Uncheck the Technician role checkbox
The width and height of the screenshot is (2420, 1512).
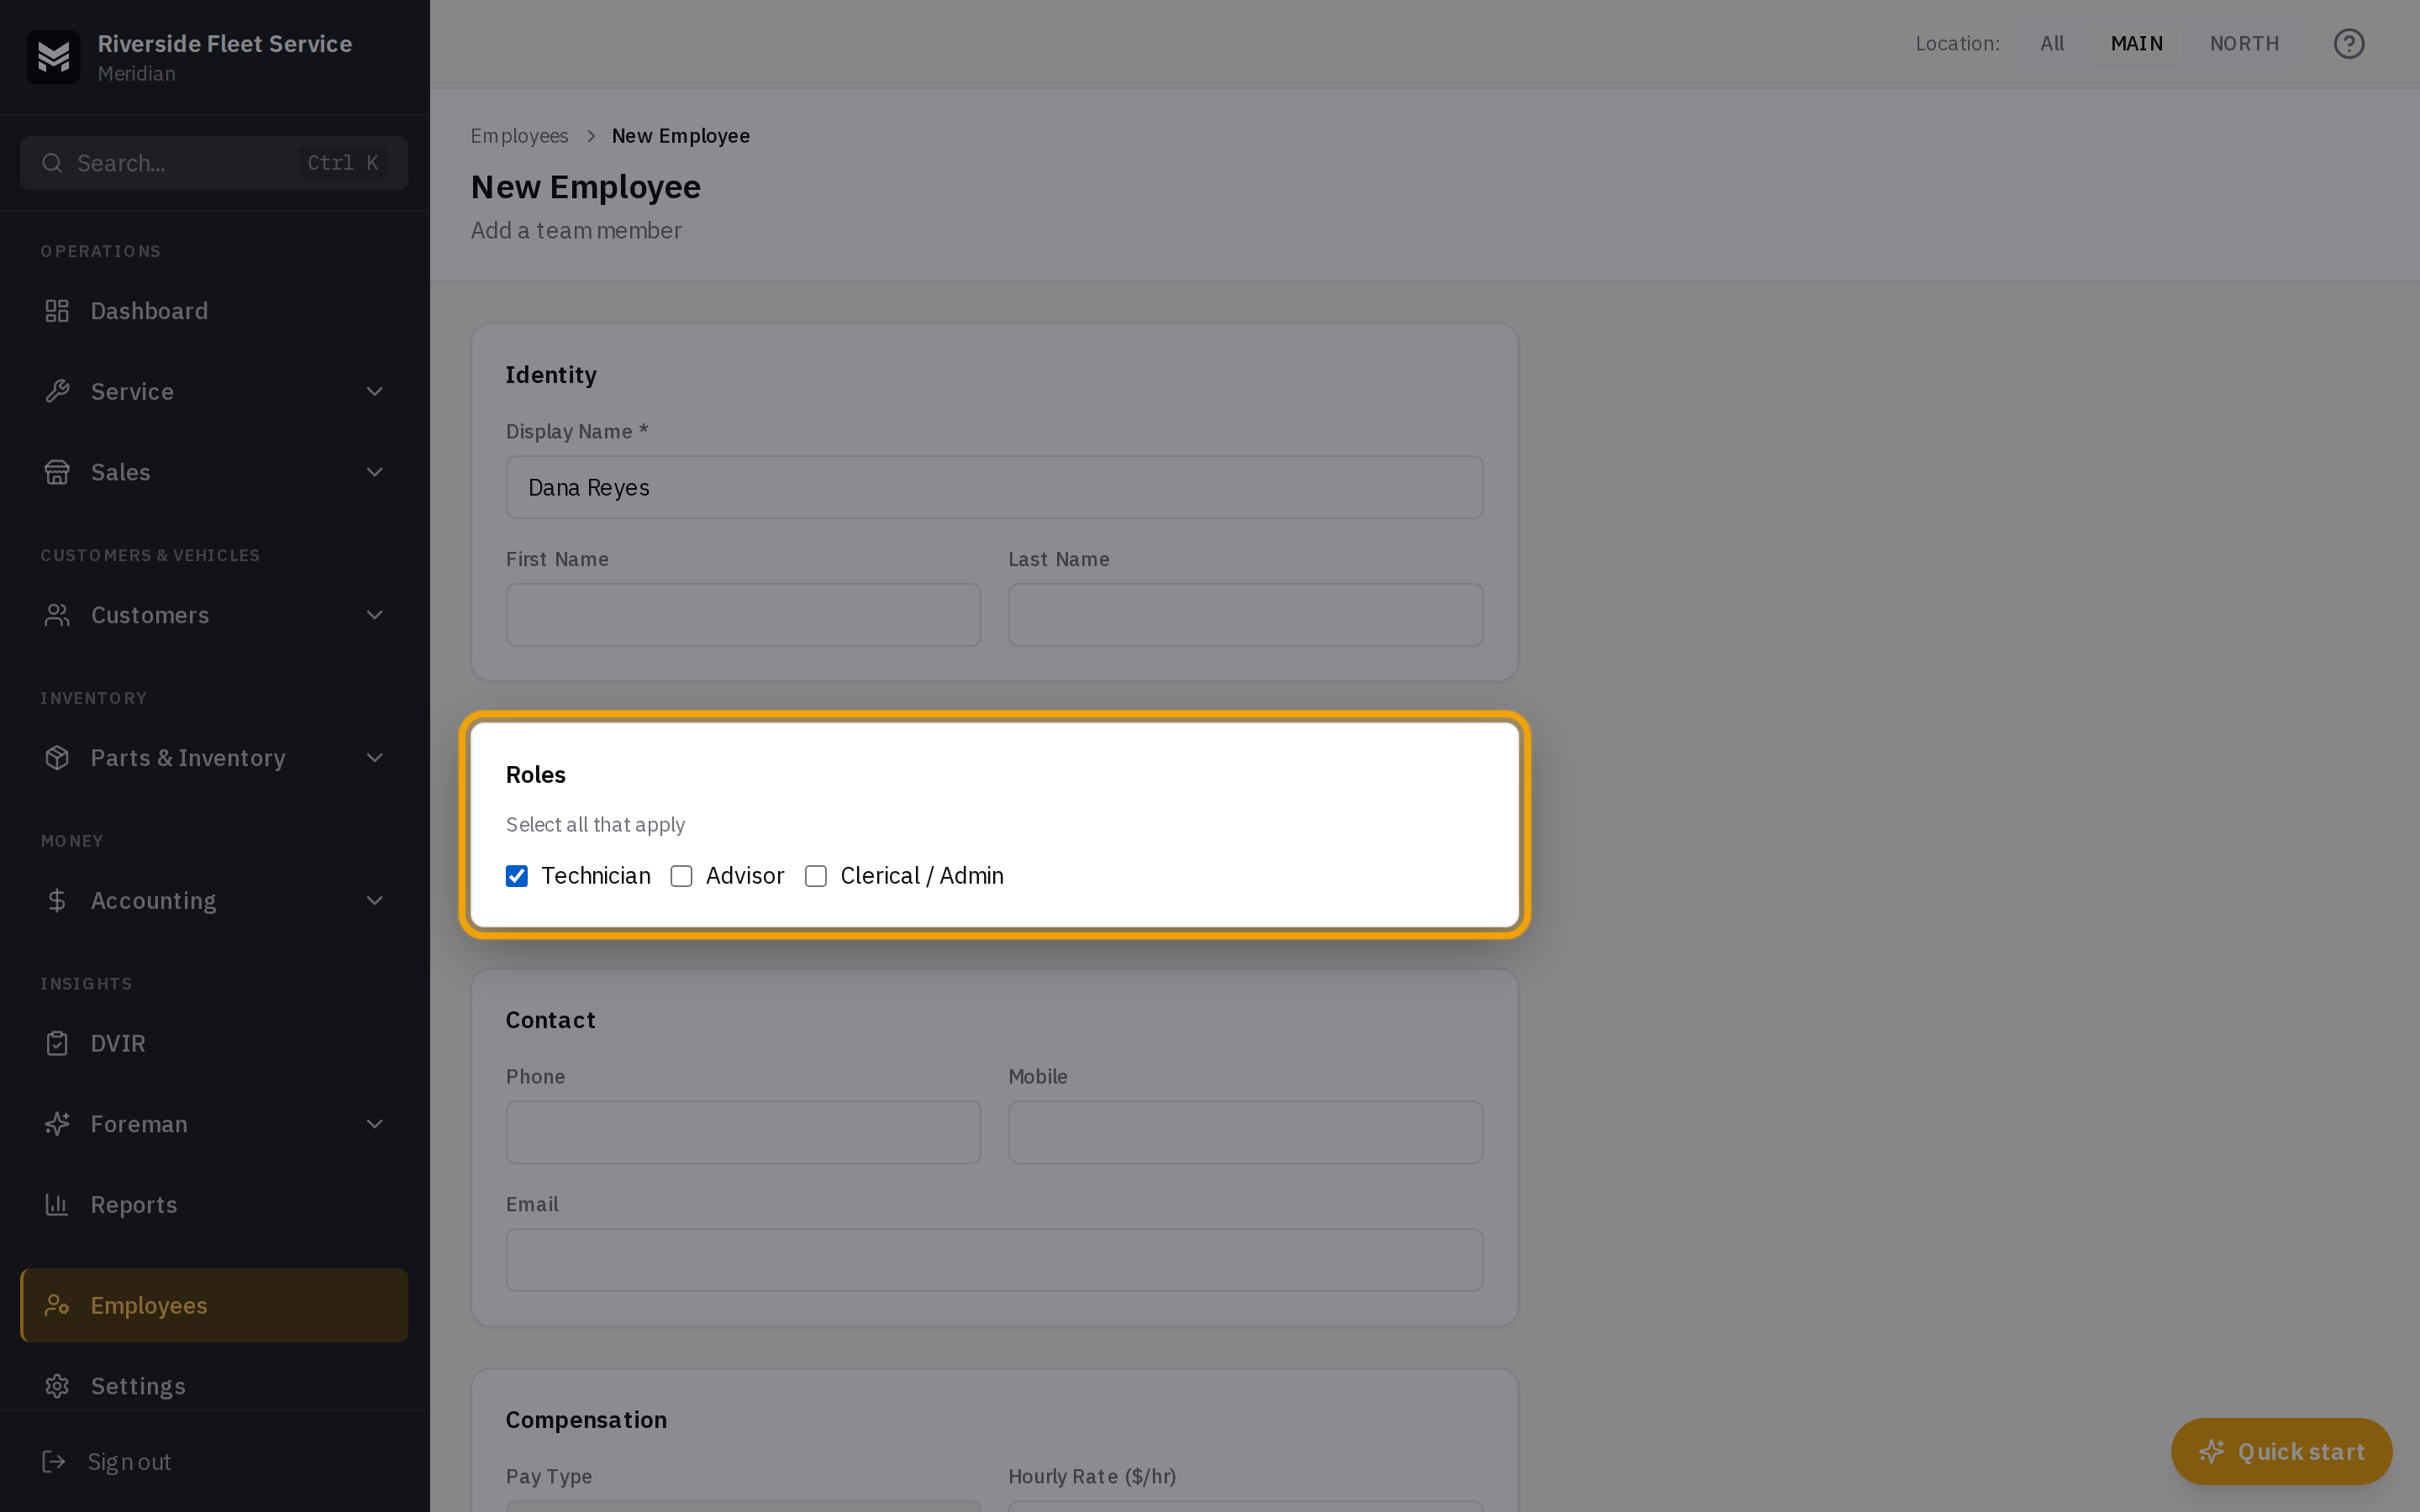click(x=517, y=876)
